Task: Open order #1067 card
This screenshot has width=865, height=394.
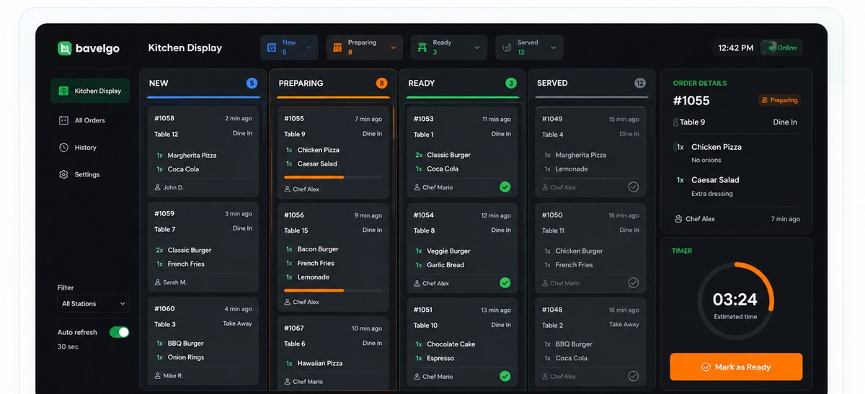Action: pos(333,353)
